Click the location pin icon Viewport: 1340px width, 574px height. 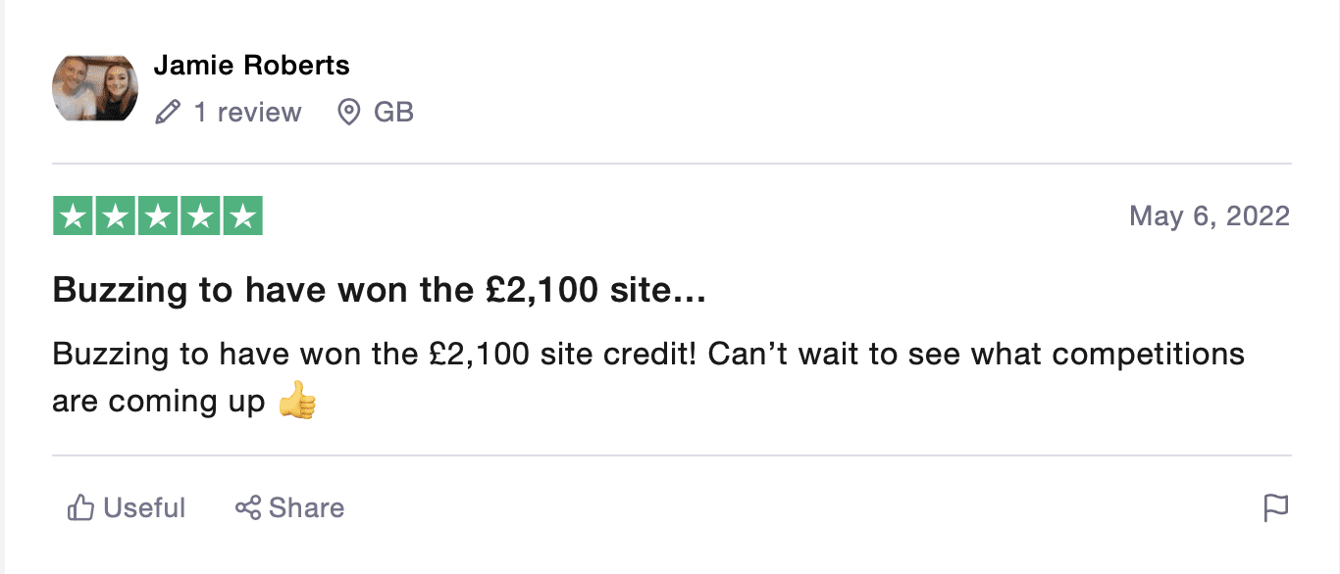tap(348, 113)
